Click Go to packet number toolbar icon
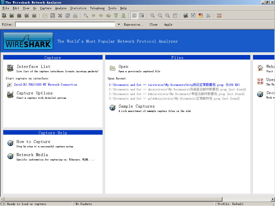The width and height of the screenshot is (275, 206). pyautogui.click(x=108, y=16)
